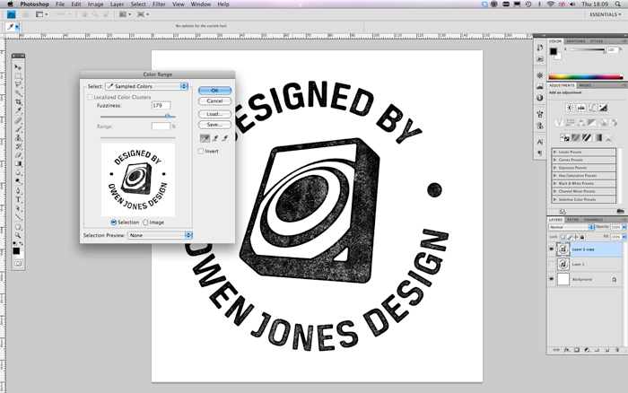This screenshot has width=628, height=393.
Task: Select the Brush tool
Action: point(18,129)
